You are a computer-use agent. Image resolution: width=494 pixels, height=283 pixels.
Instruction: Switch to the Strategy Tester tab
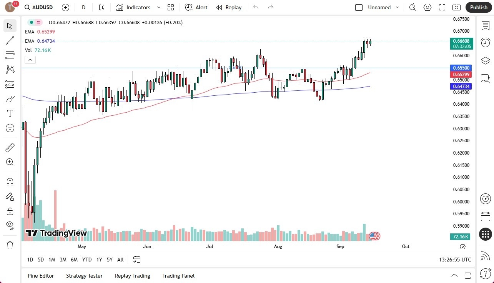(84, 276)
